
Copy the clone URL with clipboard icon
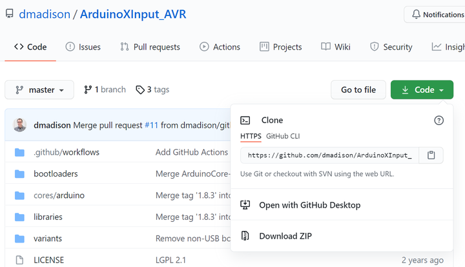coord(431,155)
